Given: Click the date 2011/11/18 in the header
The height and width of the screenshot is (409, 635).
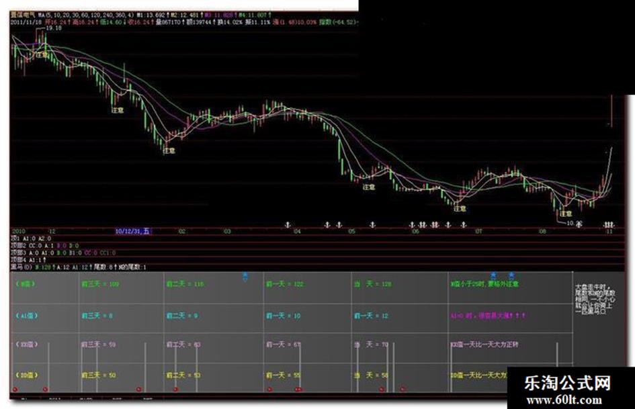Looking at the screenshot, I should pyautogui.click(x=27, y=22).
